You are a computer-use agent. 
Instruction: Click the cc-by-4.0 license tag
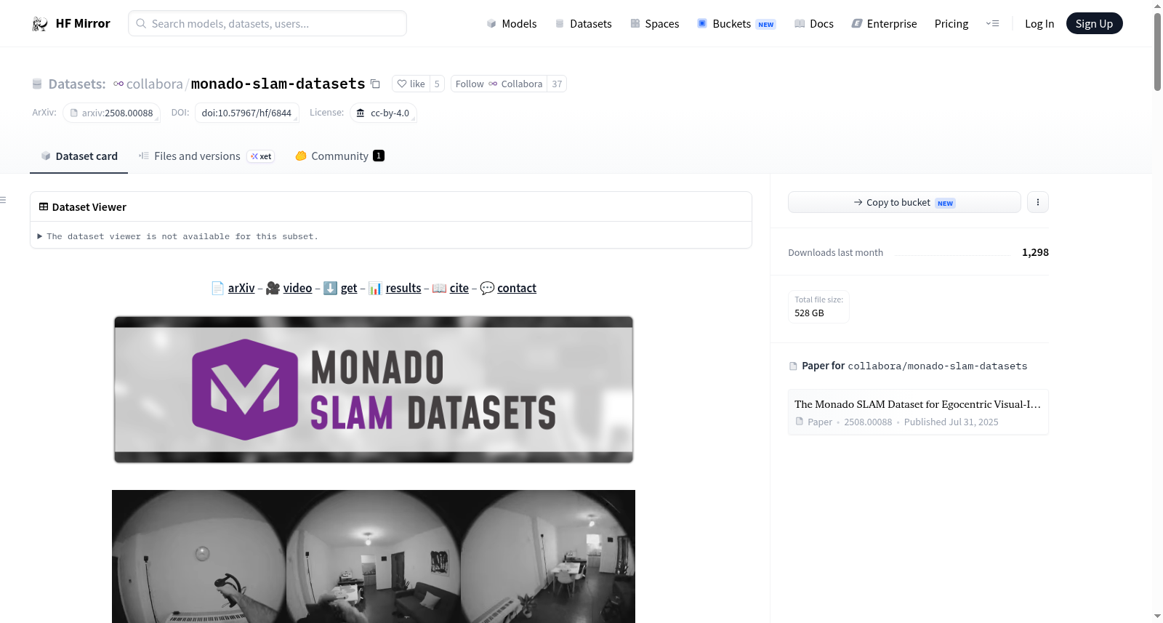coord(383,113)
